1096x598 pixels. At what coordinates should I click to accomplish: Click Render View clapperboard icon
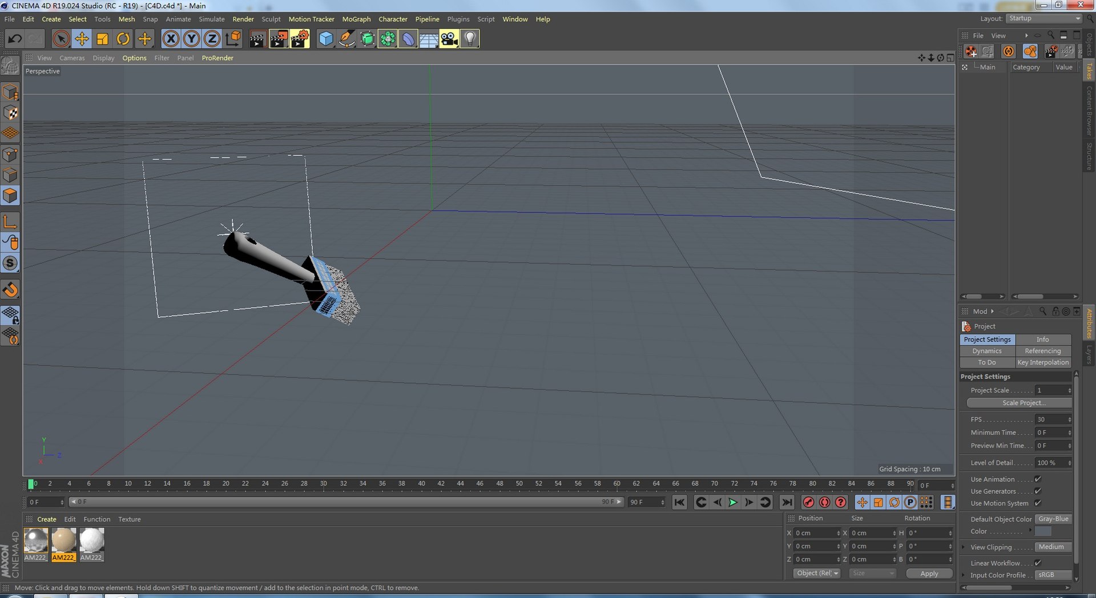click(x=257, y=39)
